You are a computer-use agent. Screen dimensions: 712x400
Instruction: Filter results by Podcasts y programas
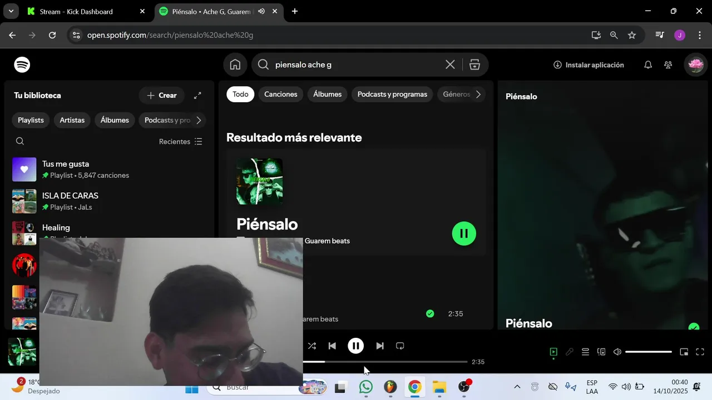pos(392,94)
